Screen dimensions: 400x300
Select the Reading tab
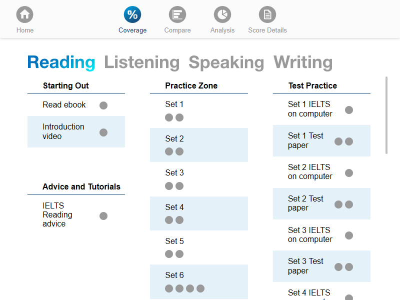tap(61, 62)
